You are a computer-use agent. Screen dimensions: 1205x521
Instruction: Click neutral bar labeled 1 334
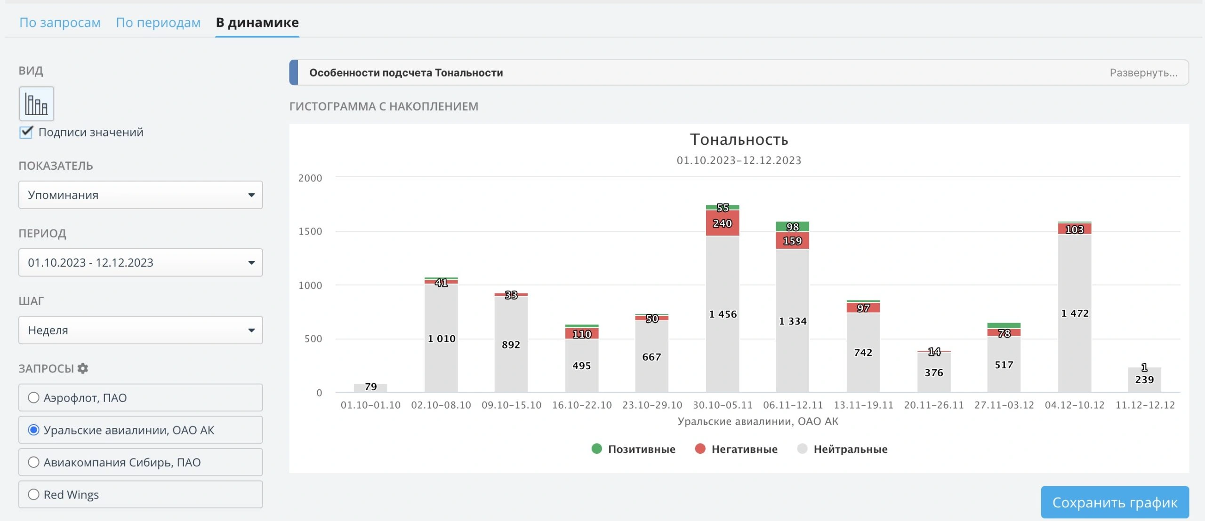[793, 321]
